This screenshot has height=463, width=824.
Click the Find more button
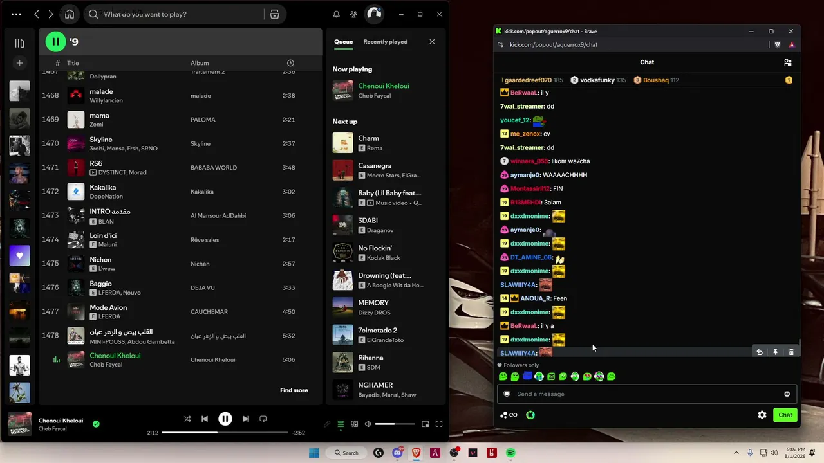pos(294,390)
